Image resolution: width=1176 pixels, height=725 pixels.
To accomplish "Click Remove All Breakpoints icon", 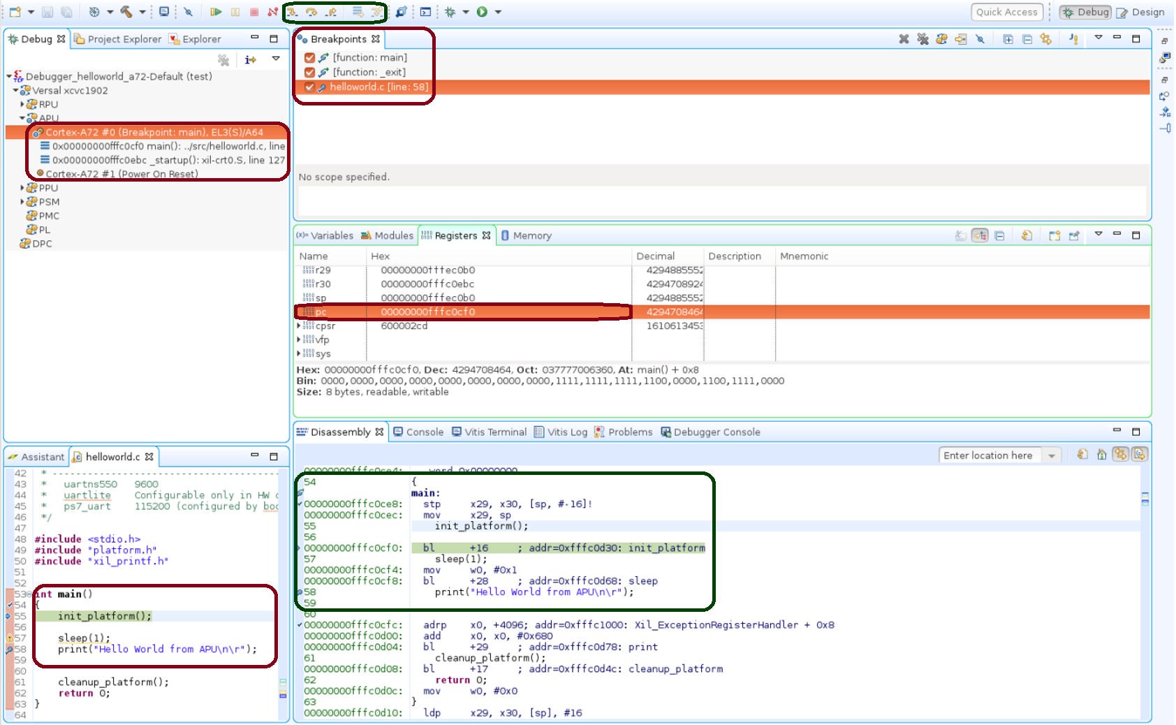I will click(x=923, y=39).
